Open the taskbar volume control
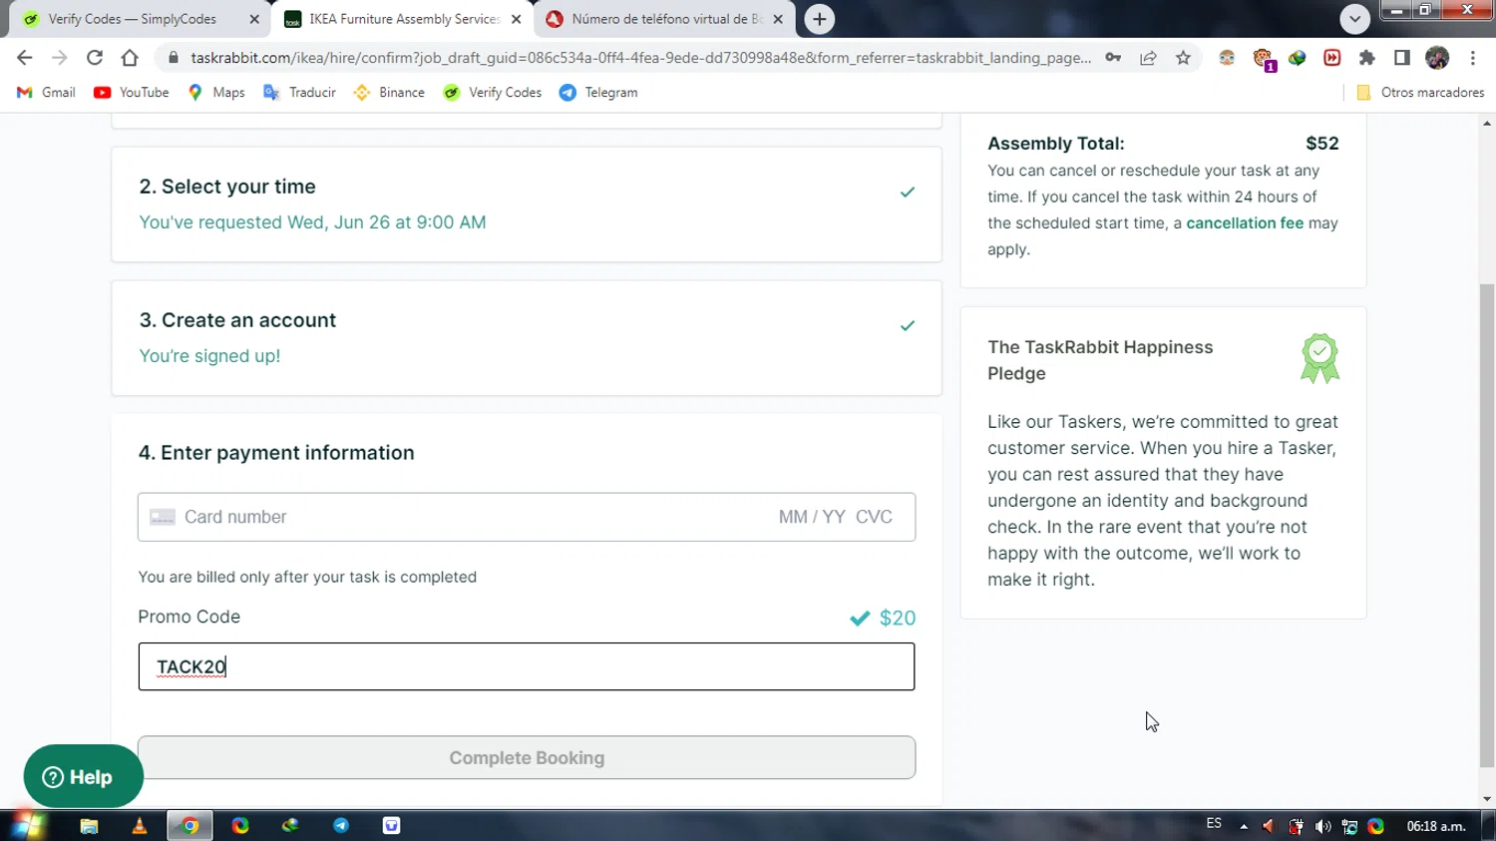 pyautogui.click(x=1322, y=826)
